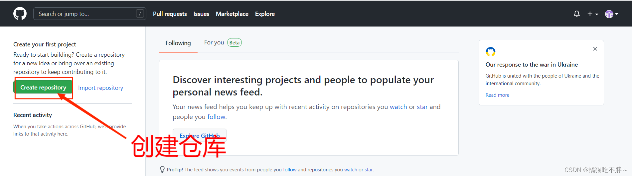
Task: Click the slash shortcut key icon
Action: (x=140, y=14)
